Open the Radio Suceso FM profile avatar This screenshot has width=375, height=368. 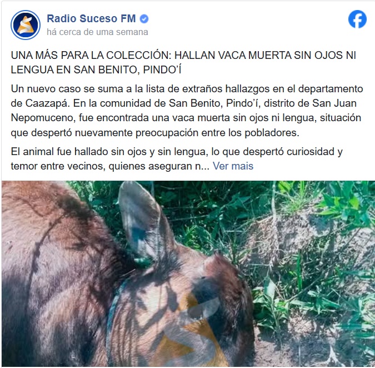coord(26,25)
